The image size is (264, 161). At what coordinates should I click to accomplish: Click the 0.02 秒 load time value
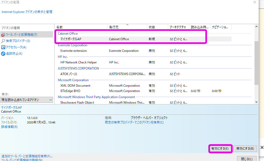click(195, 91)
